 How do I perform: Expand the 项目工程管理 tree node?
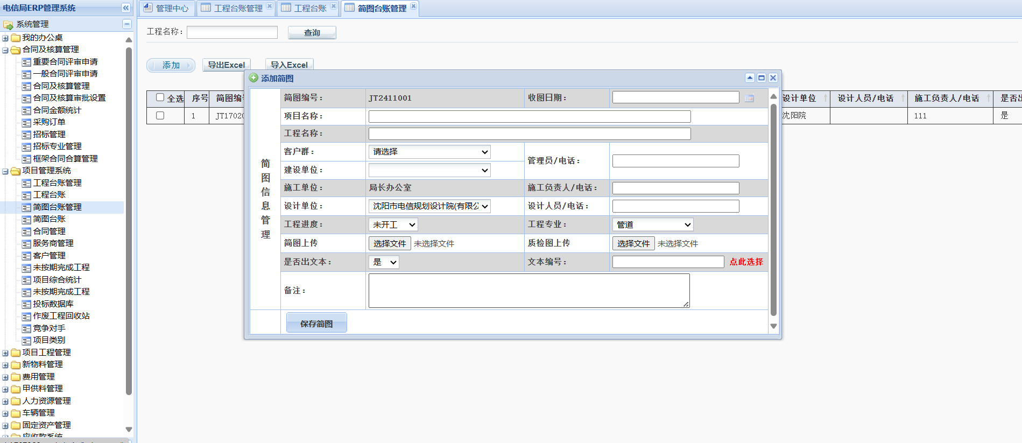(5, 353)
